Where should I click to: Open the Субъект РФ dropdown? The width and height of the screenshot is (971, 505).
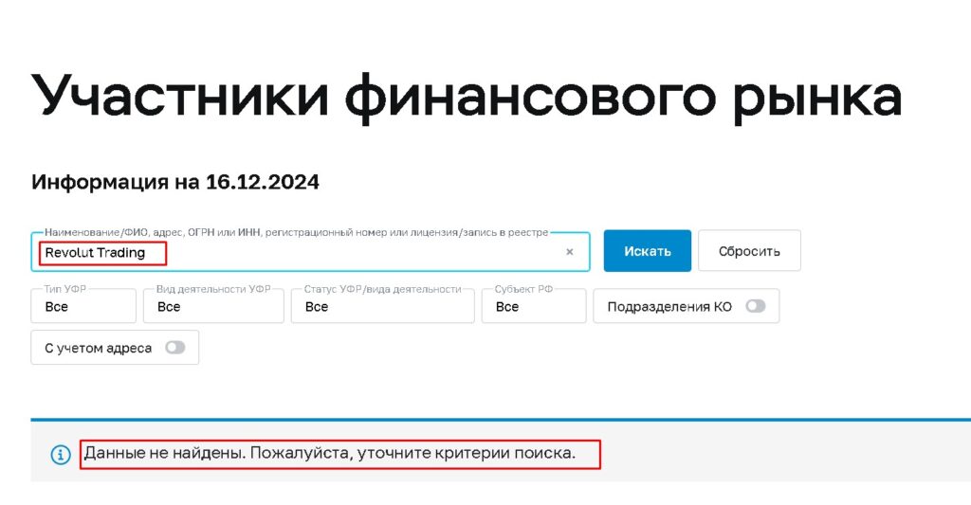click(534, 306)
